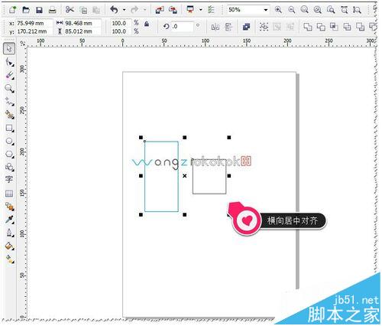Select the Eyedropper tool in toolbox
Image resolution: width=382 pixels, height=326 pixels.
(9, 220)
